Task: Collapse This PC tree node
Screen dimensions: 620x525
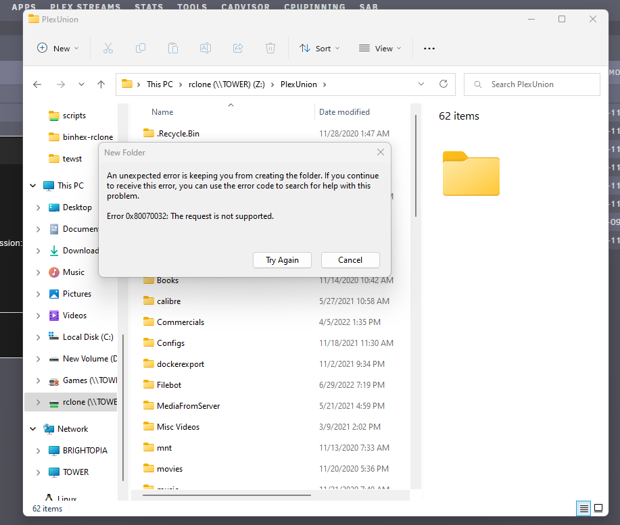Action: 33,185
